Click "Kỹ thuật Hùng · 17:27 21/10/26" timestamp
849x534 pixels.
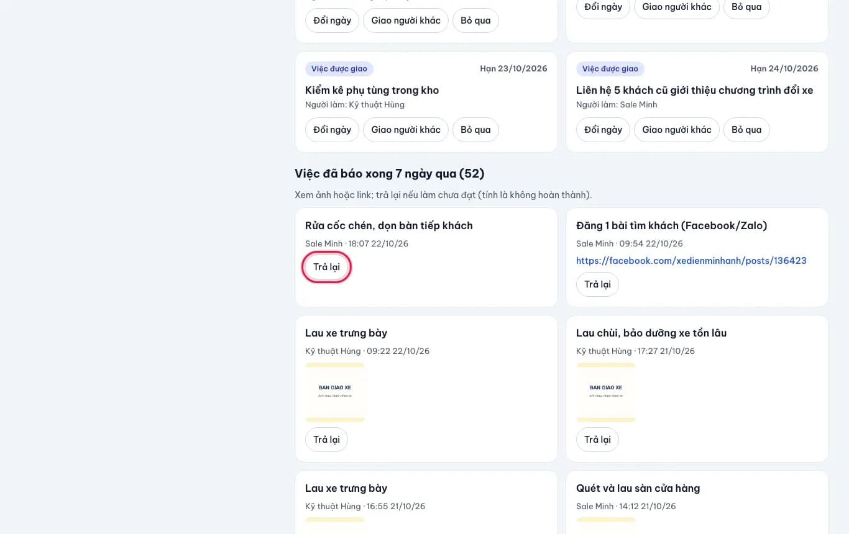tap(635, 351)
